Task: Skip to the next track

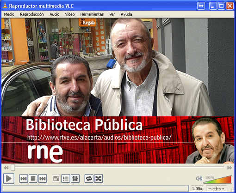Action: pos(43,179)
